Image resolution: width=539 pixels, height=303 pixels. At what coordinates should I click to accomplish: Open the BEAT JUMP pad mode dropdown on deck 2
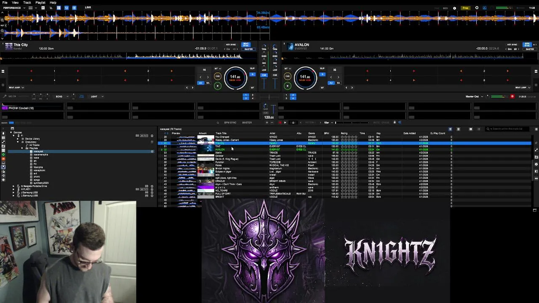(523, 88)
